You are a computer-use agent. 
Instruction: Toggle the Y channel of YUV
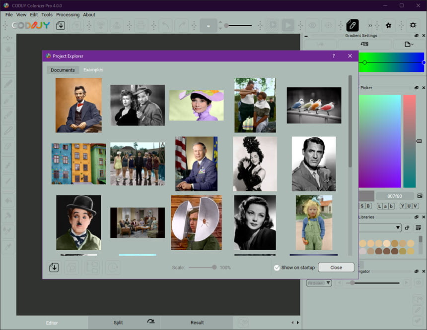[x=403, y=206]
